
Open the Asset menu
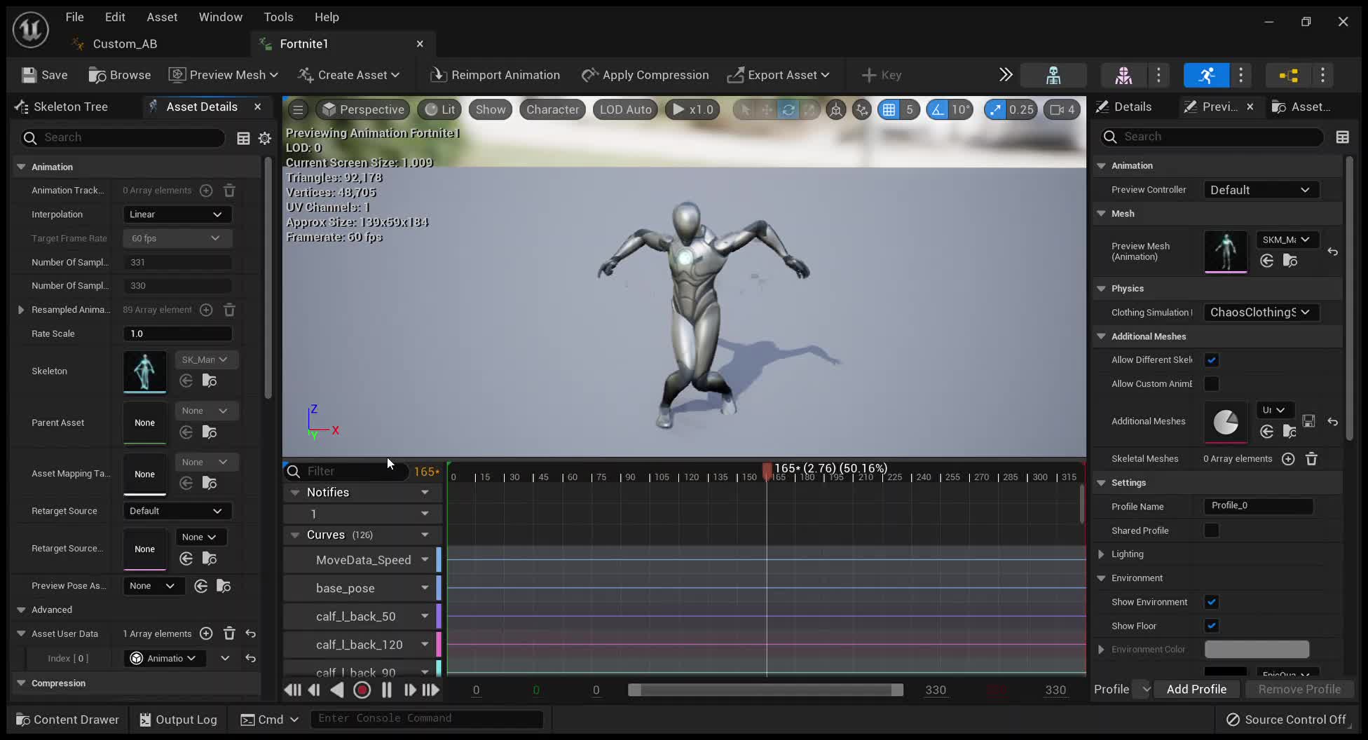tap(161, 17)
